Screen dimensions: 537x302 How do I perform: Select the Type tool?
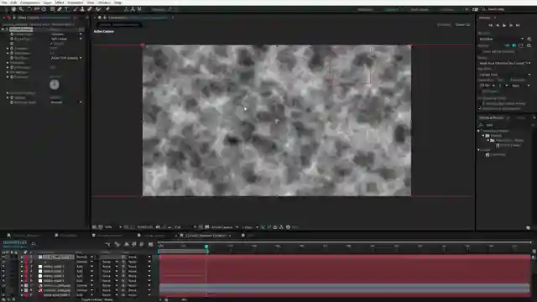[67, 9]
